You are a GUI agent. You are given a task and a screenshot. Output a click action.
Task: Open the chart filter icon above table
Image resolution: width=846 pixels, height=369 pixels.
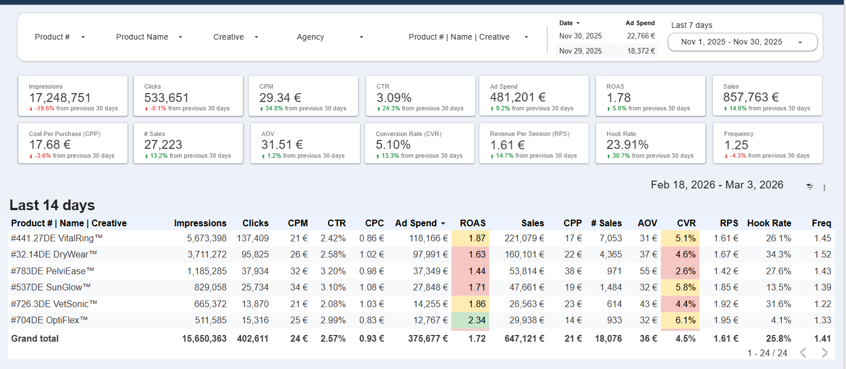(810, 187)
